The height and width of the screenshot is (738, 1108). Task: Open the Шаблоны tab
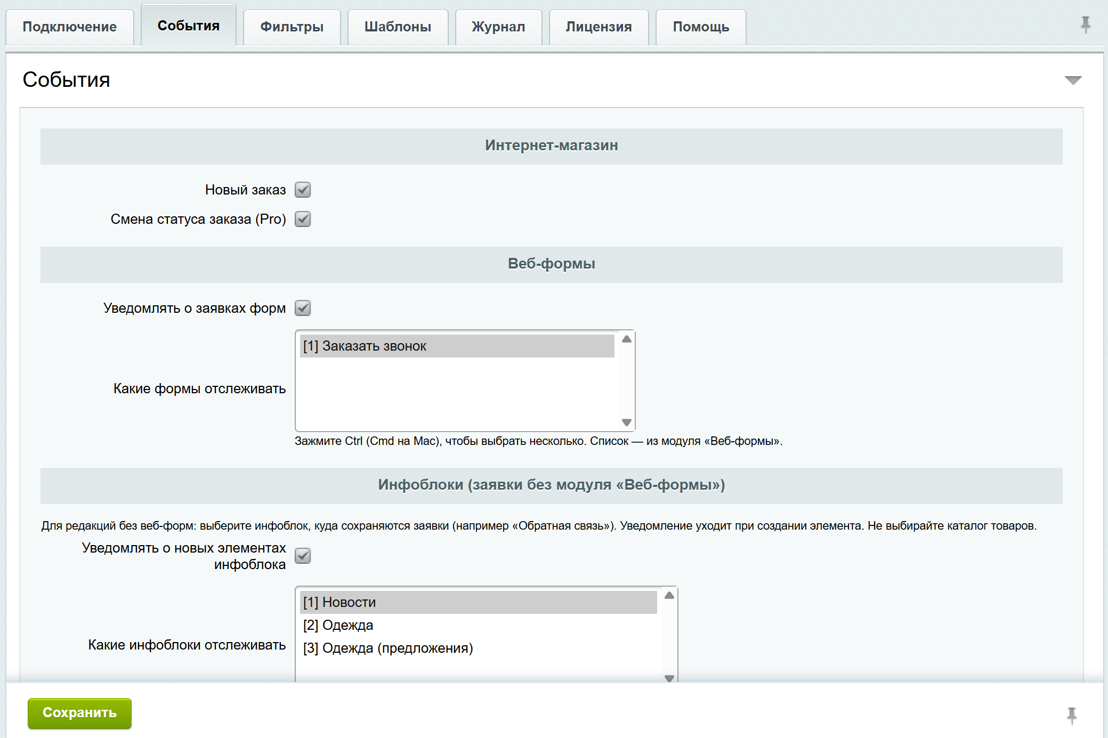[x=398, y=27]
